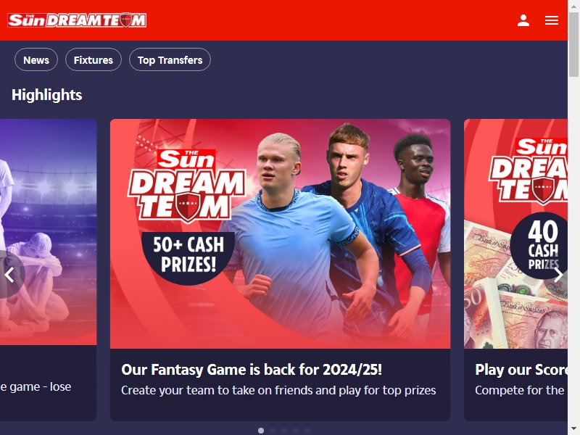Open the 40 Cash Prizes banner image
Viewport: 580px width, 435px height.
click(515, 233)
